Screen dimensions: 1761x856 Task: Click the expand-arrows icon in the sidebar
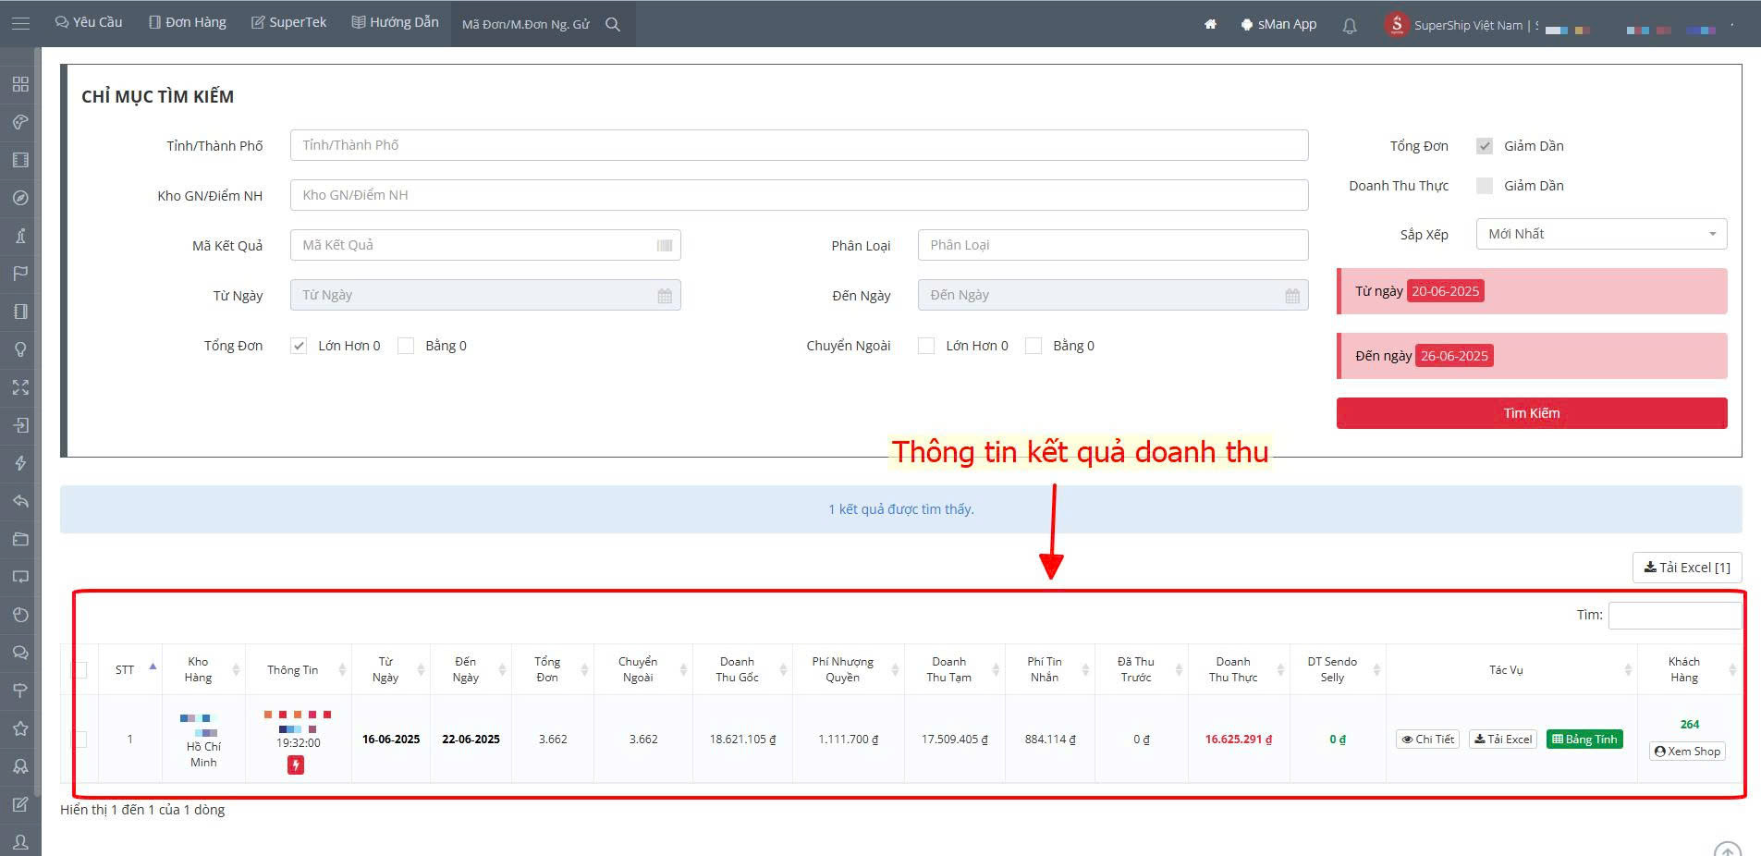coord(20,387)
